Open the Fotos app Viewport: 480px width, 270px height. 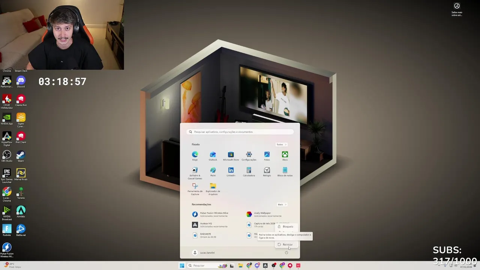pyautogui.click(x=267, y=156)
